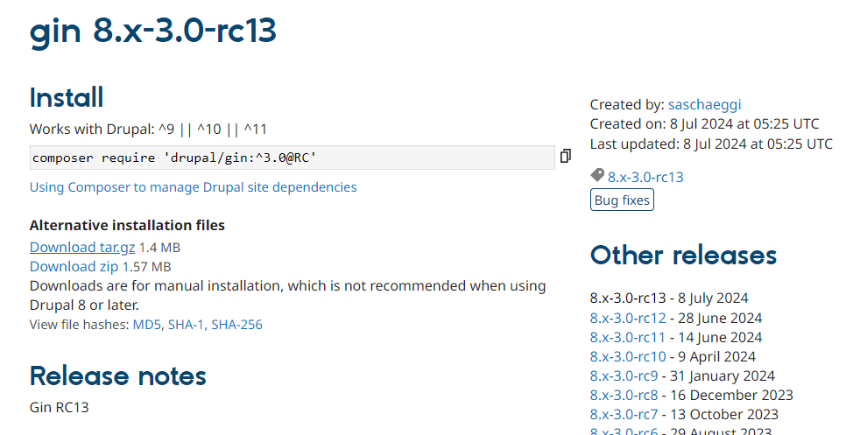The width and height of the screenshot is (860, 435).
Task: View the SHA-1 file hash
Action: (x=186, y=325)
